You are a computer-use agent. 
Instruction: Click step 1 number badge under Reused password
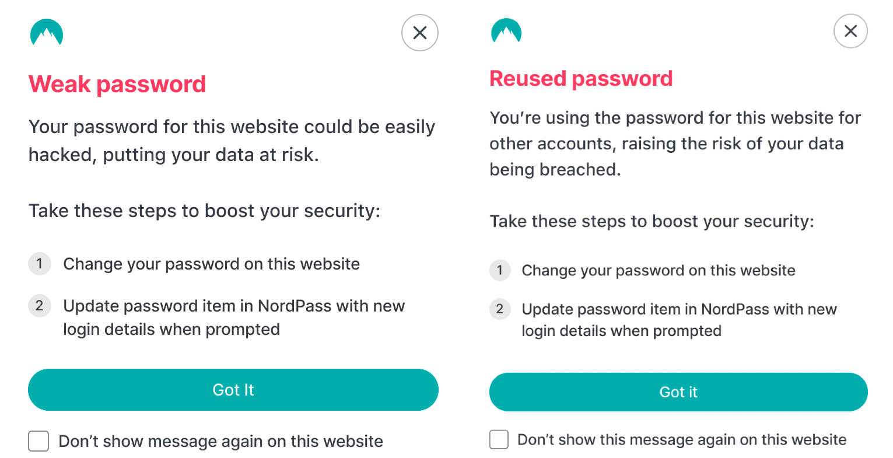point(500,270)
